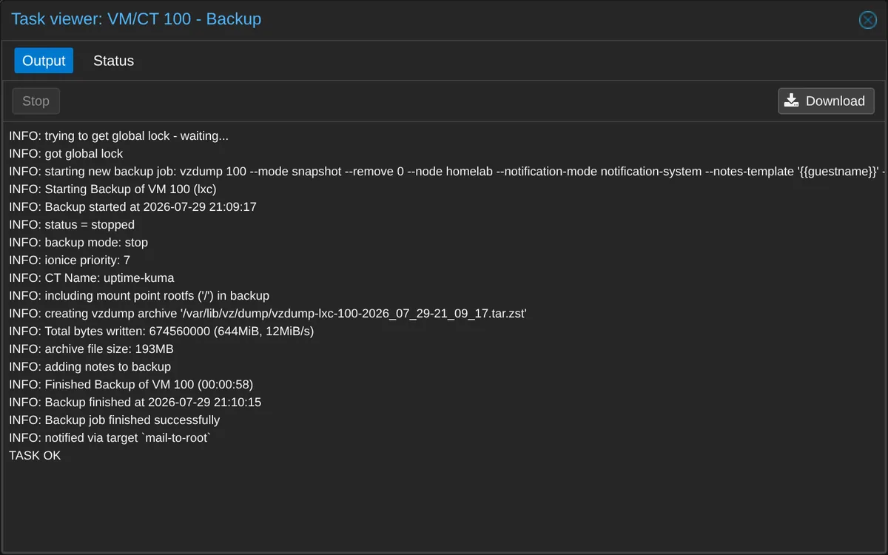Click the 'including mount point rootfs' line
This screenshot has width=888, height=555.
coord(139,296)
